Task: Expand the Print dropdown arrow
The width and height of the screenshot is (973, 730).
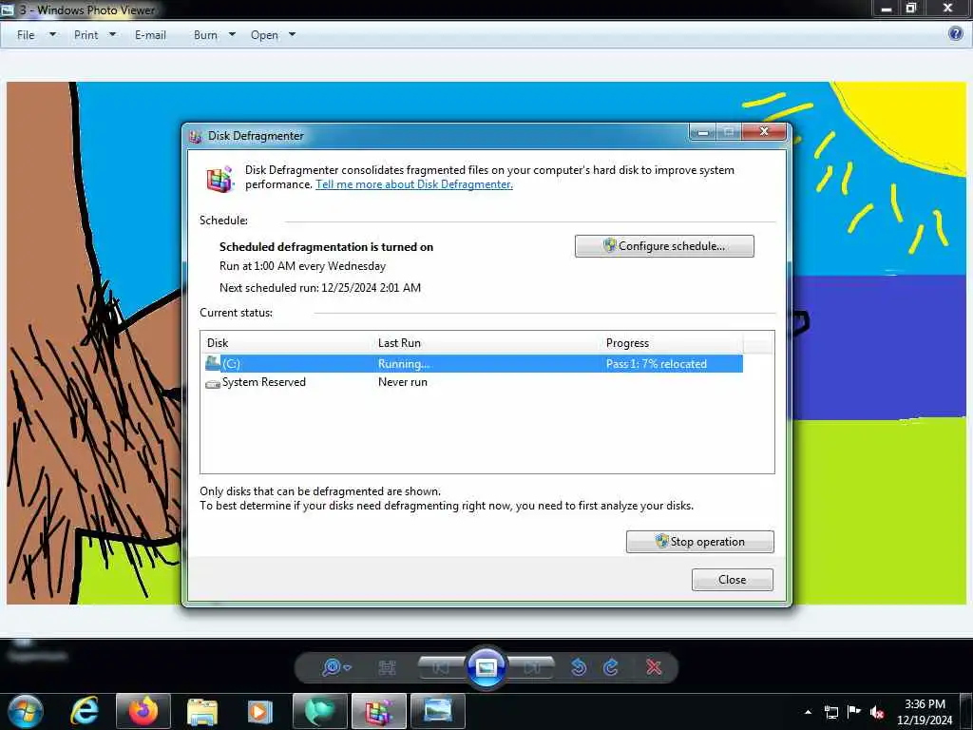Action: point(112,35)
